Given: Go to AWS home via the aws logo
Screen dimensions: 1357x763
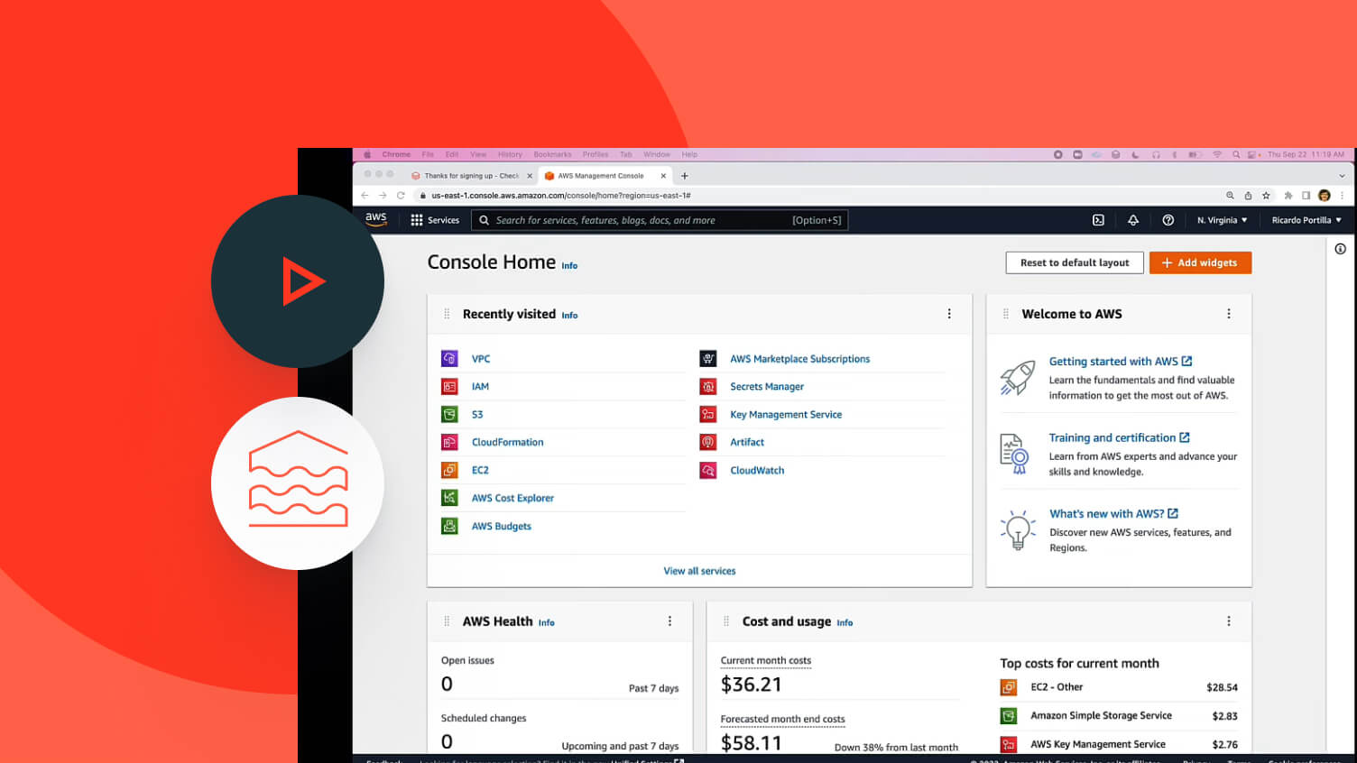Looking at the screenshot, I should [x=376, y=219].
